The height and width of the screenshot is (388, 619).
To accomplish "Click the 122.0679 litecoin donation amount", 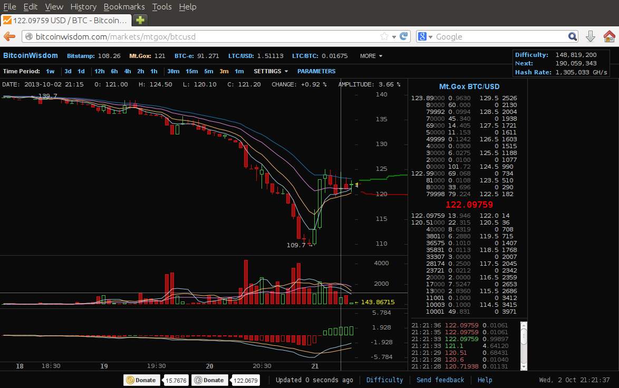I will point(246,381).
